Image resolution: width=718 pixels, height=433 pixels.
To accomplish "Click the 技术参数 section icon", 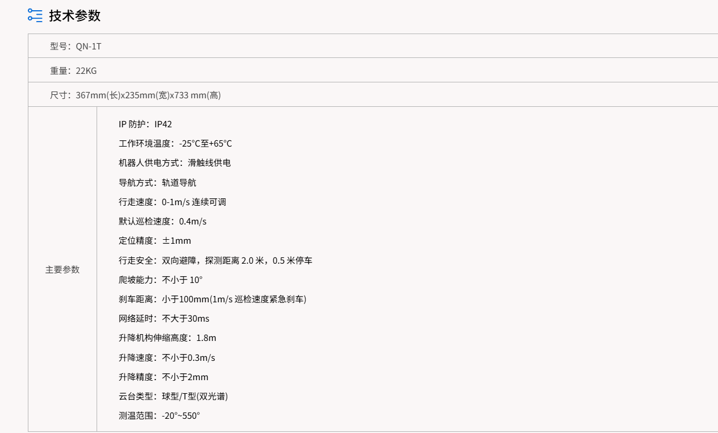I will coord(35,16).
